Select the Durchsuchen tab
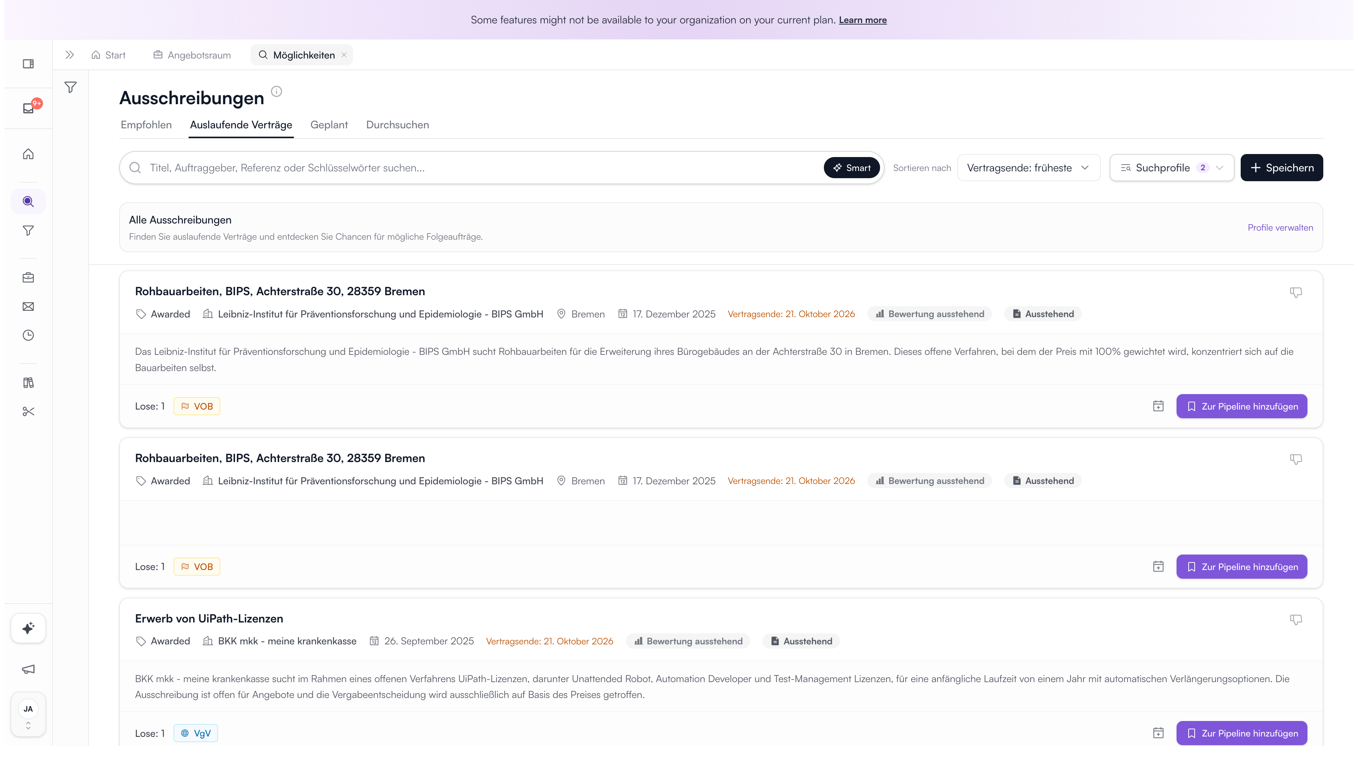The image size is (1358, 758). [398, 125]
